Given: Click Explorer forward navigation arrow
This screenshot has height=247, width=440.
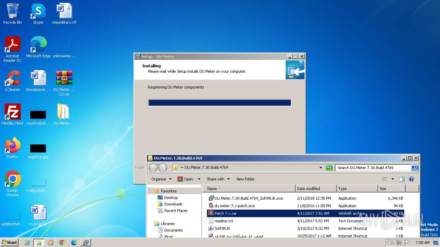Looking at the screenshot, I should point(163,168).
